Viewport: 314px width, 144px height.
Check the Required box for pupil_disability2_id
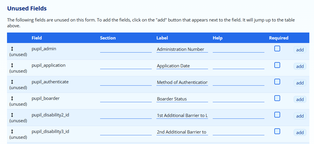click(277, 115)
